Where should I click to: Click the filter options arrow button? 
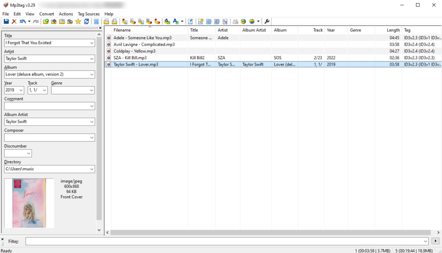(x=436, y=241)
